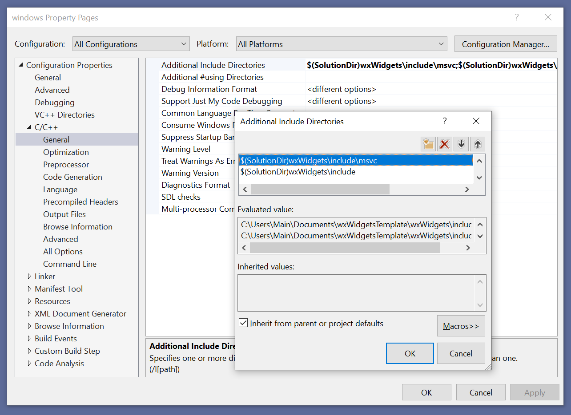Click the help question mark in Property Pages title bar

coord(517,17)
